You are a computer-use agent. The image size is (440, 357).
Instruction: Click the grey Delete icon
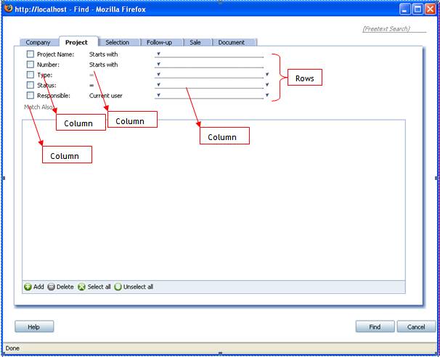pos(51,287)
